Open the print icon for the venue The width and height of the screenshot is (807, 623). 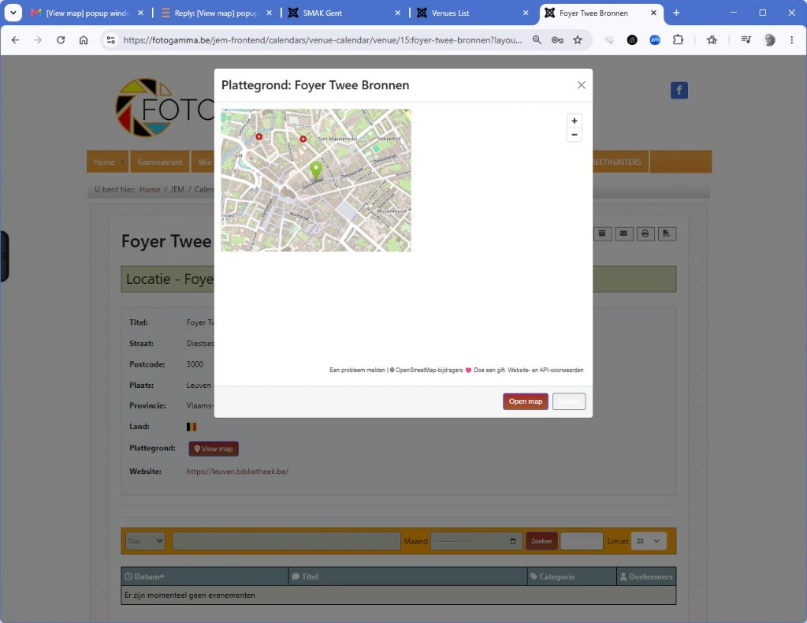[645, 233]
